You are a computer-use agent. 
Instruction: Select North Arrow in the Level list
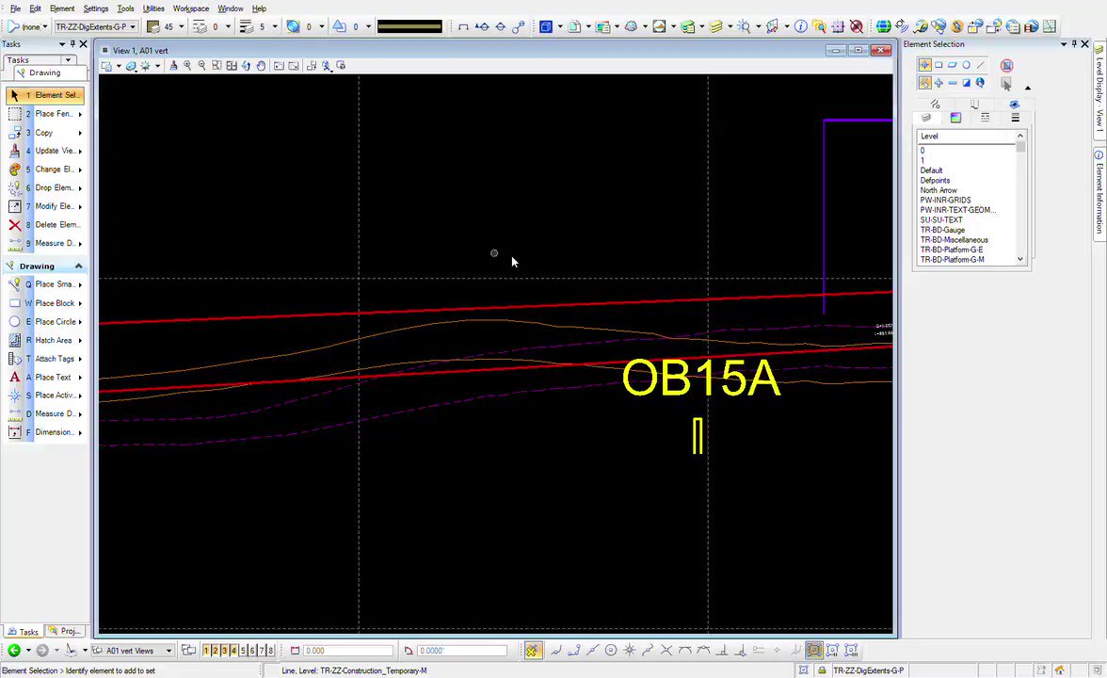[x=939, y=190]
